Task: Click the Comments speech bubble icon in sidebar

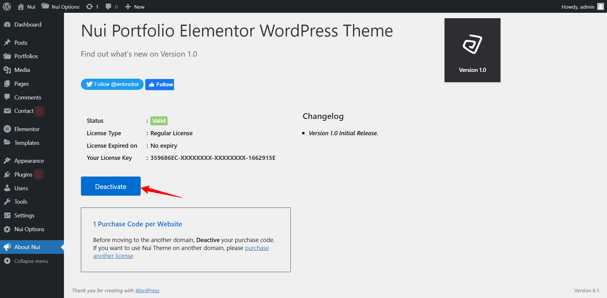Action: click(x=7, y=97)
